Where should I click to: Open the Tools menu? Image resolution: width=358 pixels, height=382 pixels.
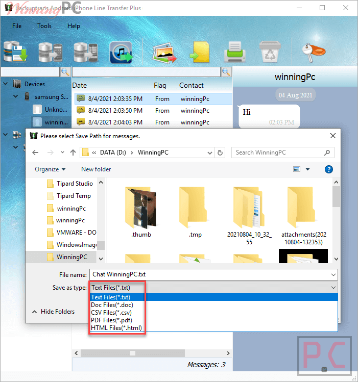[x=44, y=26]
